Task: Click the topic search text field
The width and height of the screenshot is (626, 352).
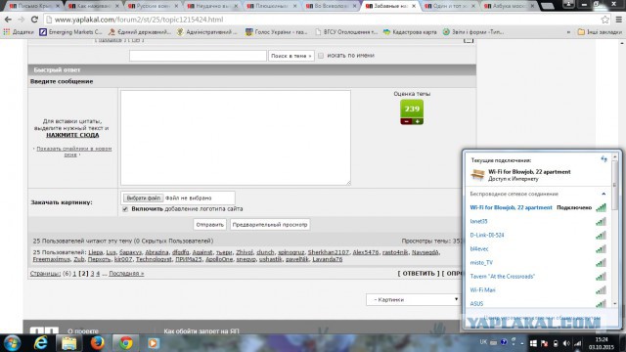Action: coord(198,56)
